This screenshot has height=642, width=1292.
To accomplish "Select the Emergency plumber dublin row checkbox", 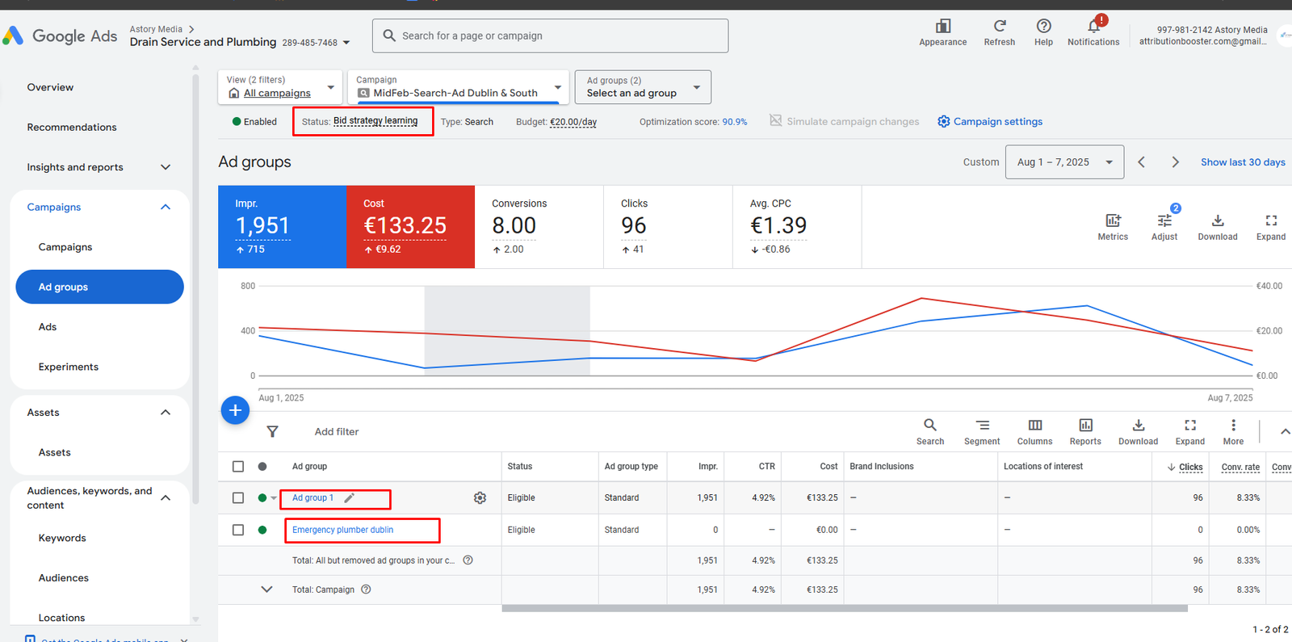I will 238,531.
